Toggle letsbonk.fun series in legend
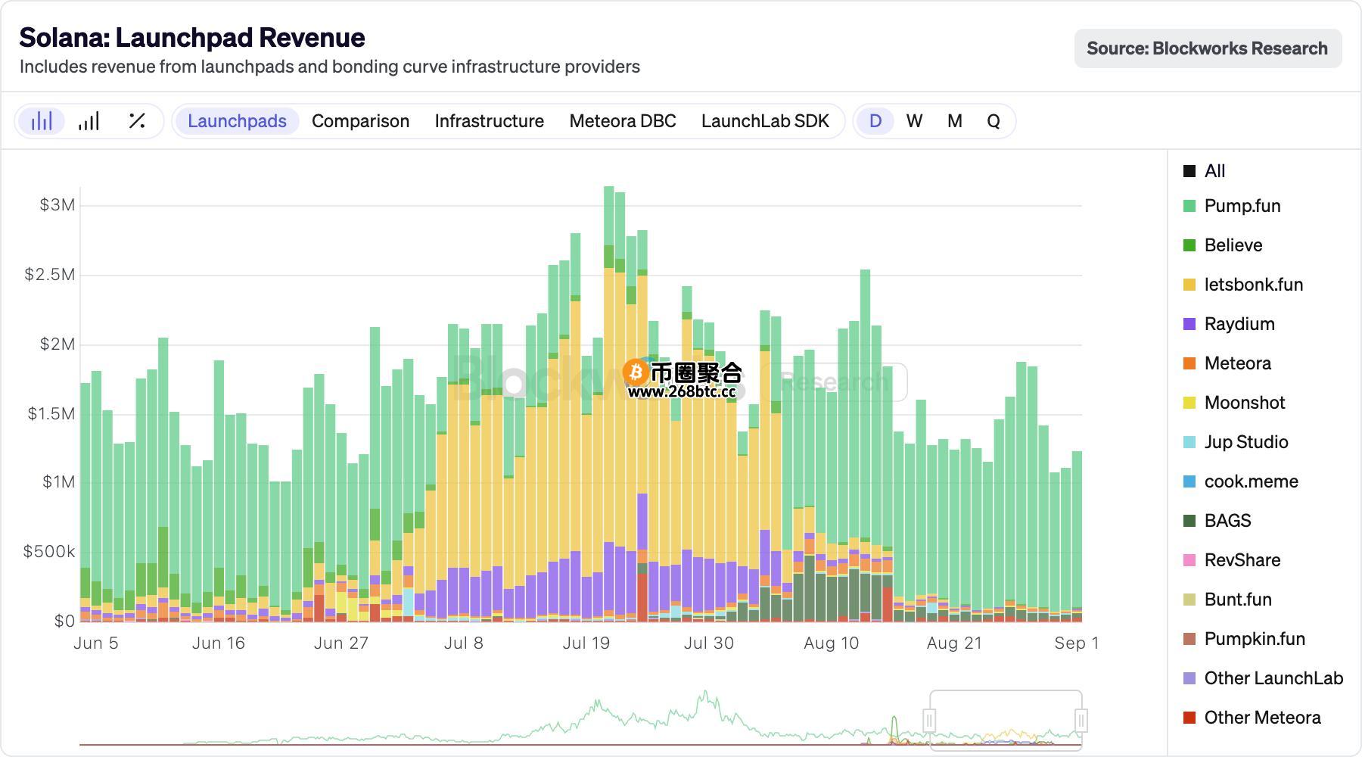 tap(1243, 285)
